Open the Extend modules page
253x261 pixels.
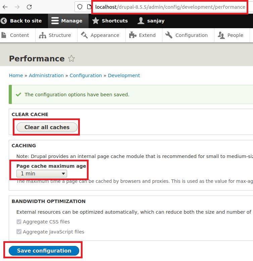point(143,35)
